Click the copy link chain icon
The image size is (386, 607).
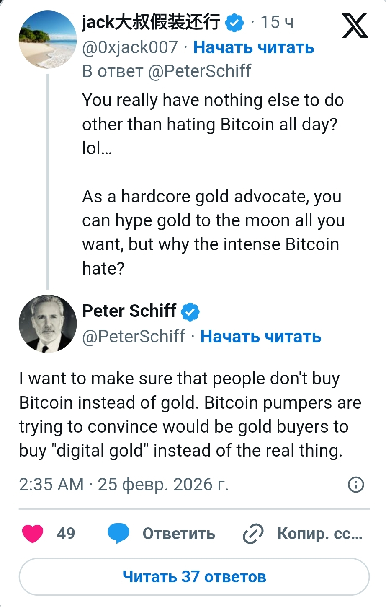pyautogui.click(x=253, y=534)
